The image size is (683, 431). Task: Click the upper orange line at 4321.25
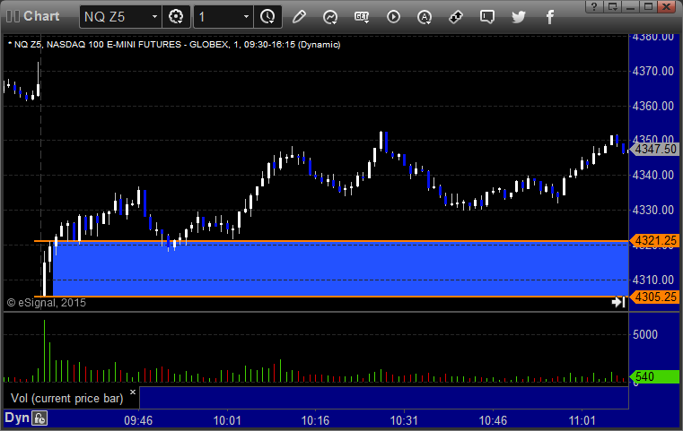(x=331, y=240)
